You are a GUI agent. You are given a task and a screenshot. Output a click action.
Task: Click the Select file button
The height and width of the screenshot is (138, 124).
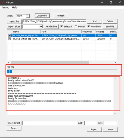pyautogui.click(x=14, y=22)
